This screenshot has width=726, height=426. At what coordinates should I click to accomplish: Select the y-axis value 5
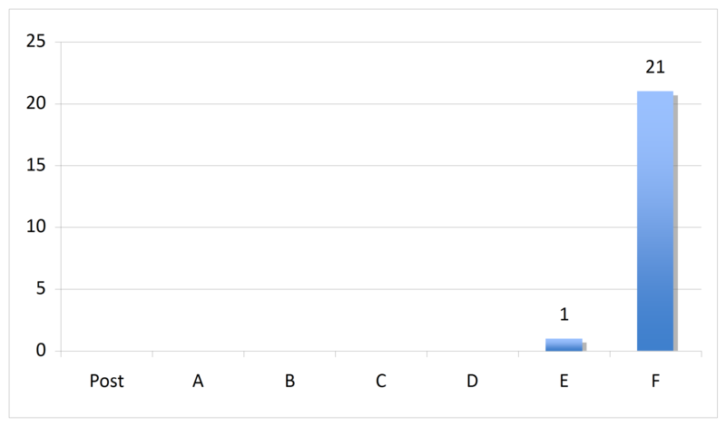41,288
